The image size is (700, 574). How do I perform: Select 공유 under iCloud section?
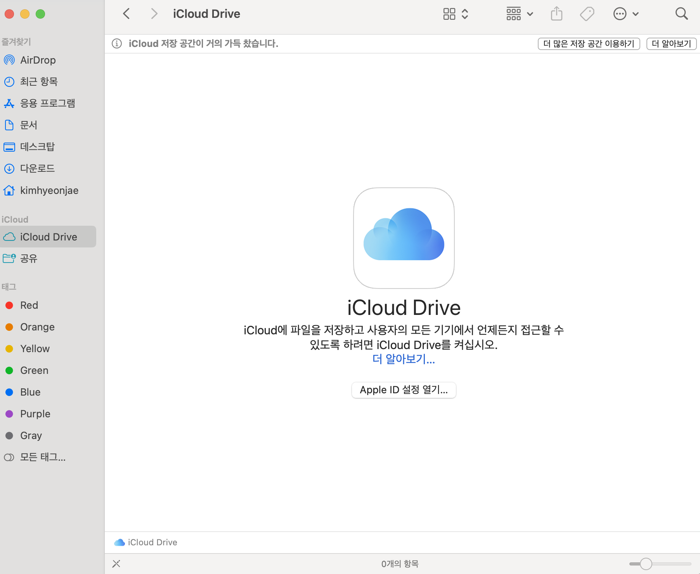click(28, 258)
